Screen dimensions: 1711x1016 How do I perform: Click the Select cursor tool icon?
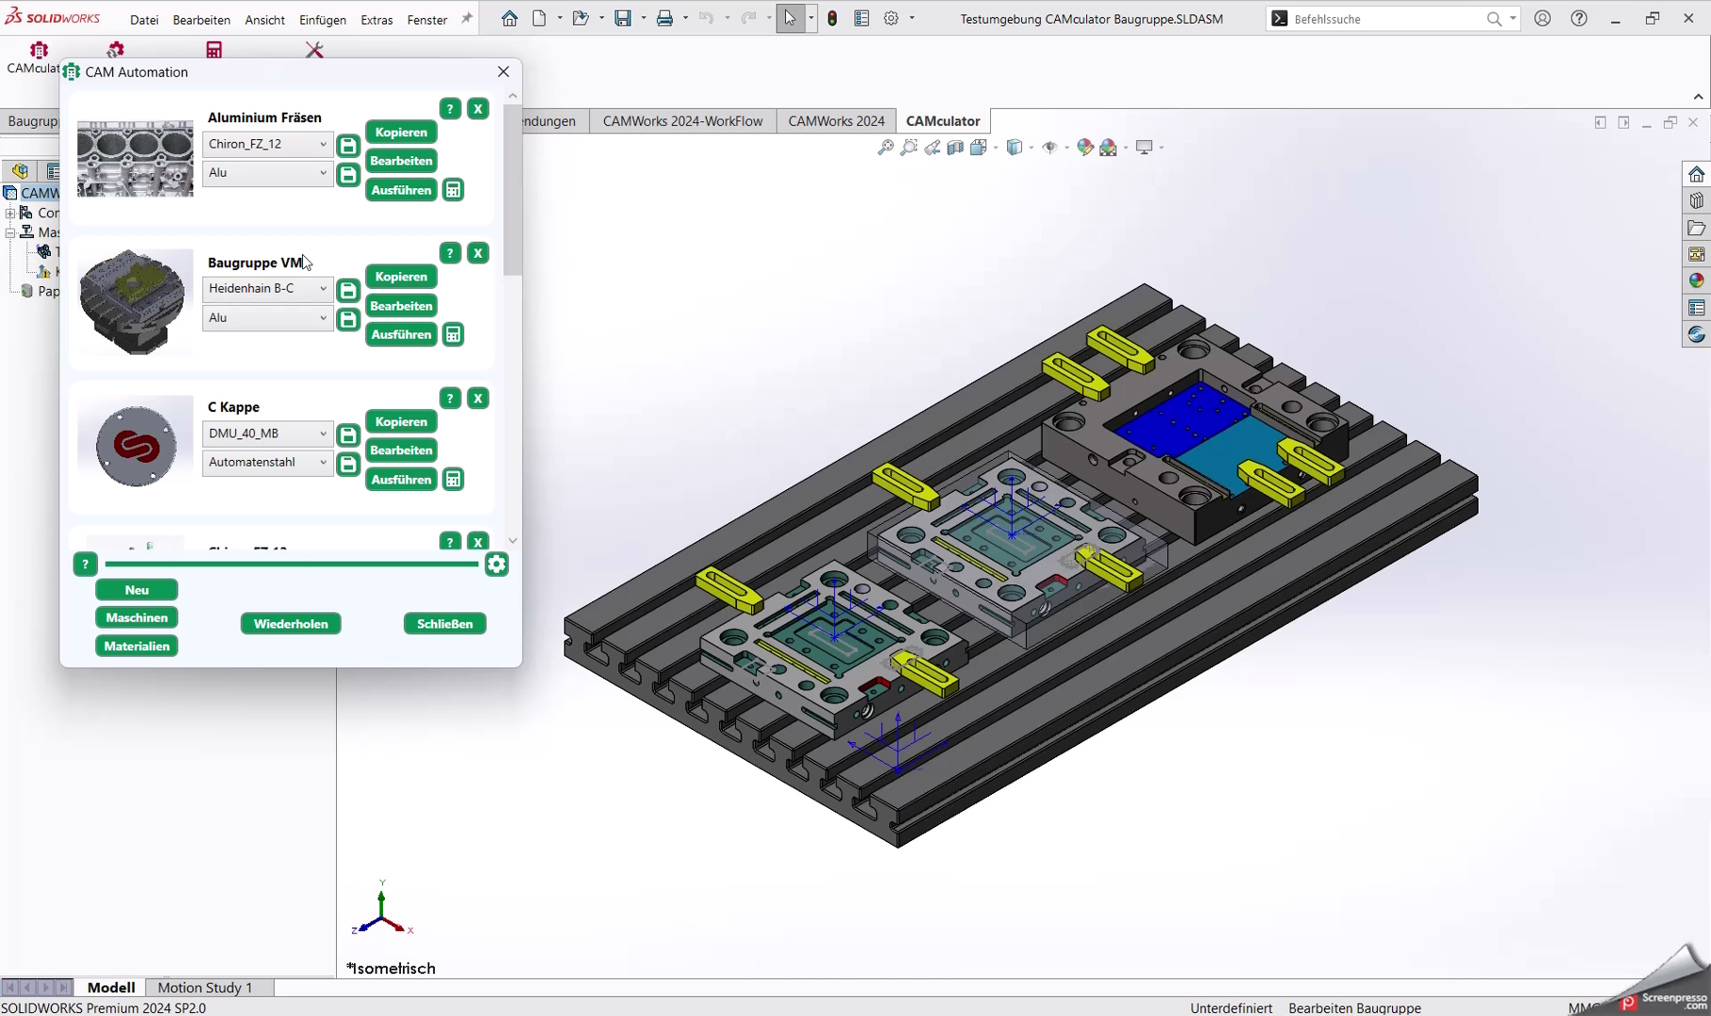tap(790, 19)
